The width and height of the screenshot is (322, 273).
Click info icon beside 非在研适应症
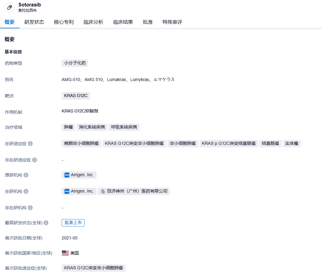click(x=35, y=160)
